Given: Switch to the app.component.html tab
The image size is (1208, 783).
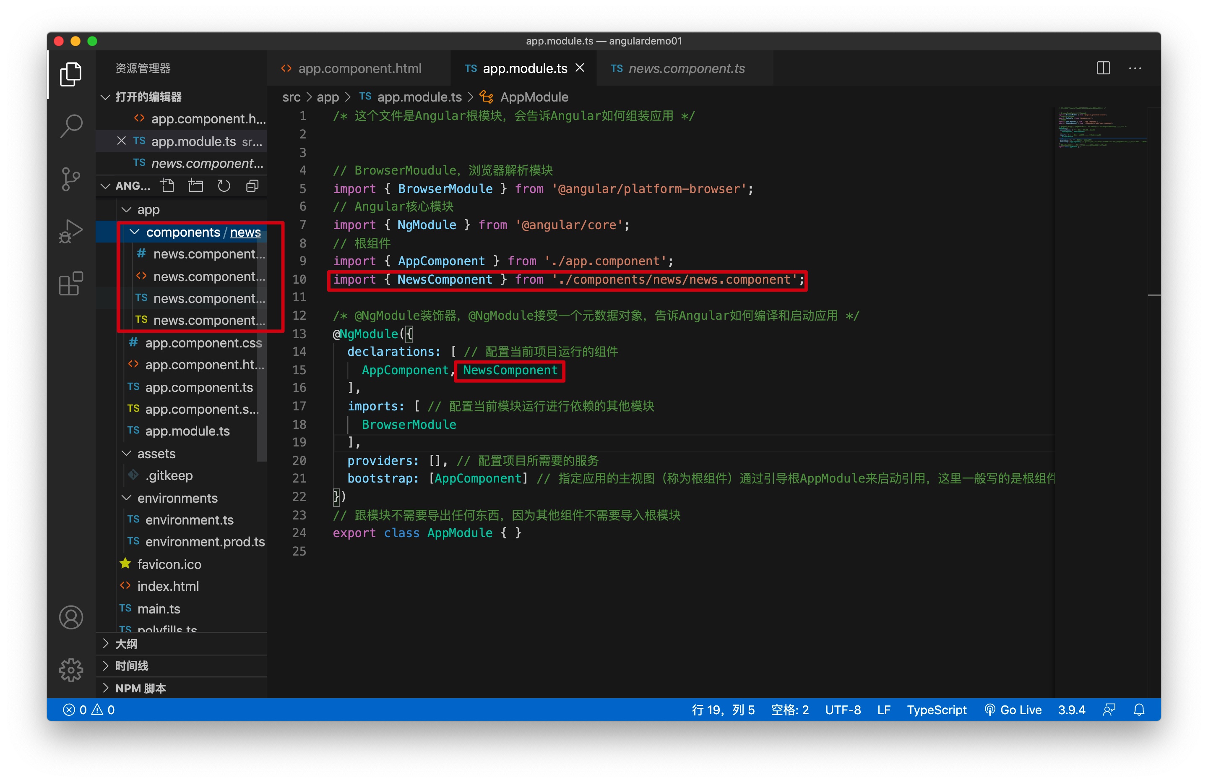Looking at the screenshot, I should point(359,68).
